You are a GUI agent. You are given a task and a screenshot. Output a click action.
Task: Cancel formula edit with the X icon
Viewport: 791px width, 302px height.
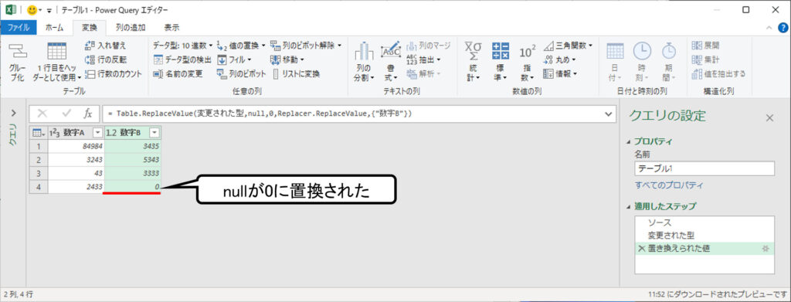point(42,114)
